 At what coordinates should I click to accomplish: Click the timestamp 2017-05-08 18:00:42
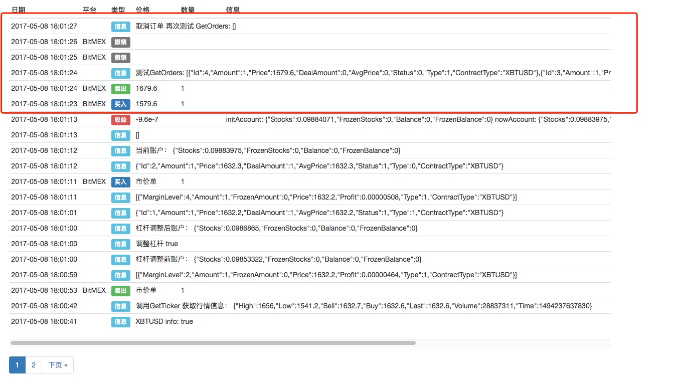(44, 306)
